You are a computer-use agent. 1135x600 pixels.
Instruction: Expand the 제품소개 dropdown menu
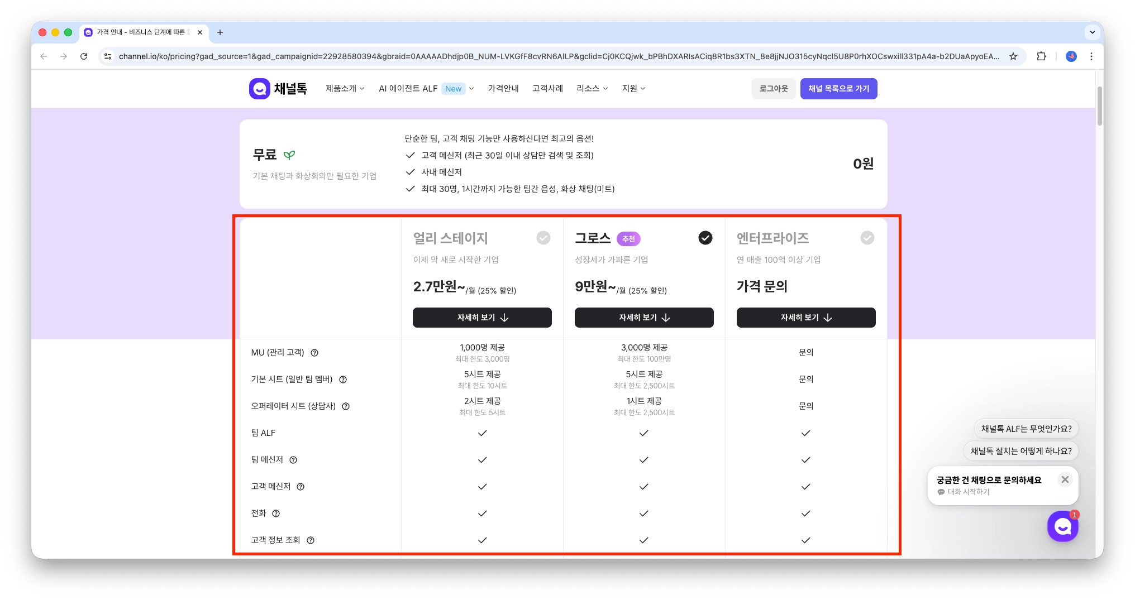pyautogui.click(x=345, y=89)
